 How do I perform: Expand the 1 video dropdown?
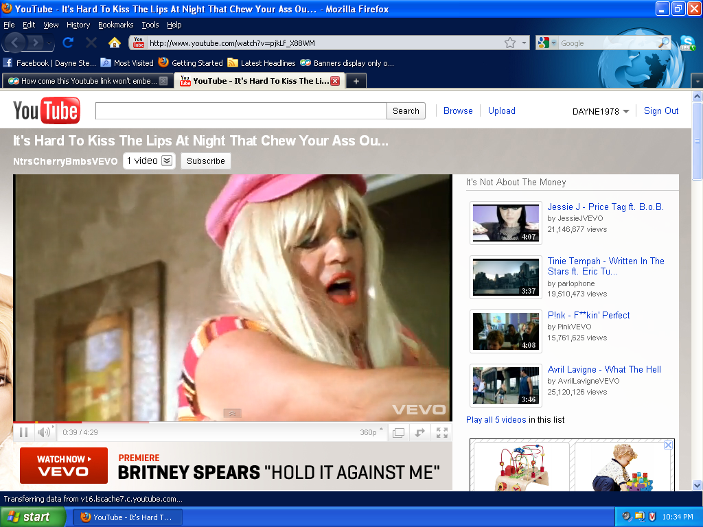click(x=149, y=161)
